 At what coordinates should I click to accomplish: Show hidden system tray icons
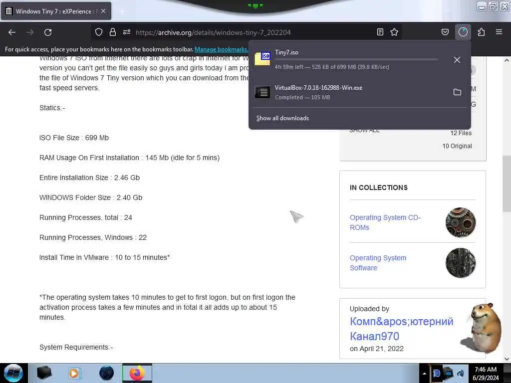tap(424, 374)
